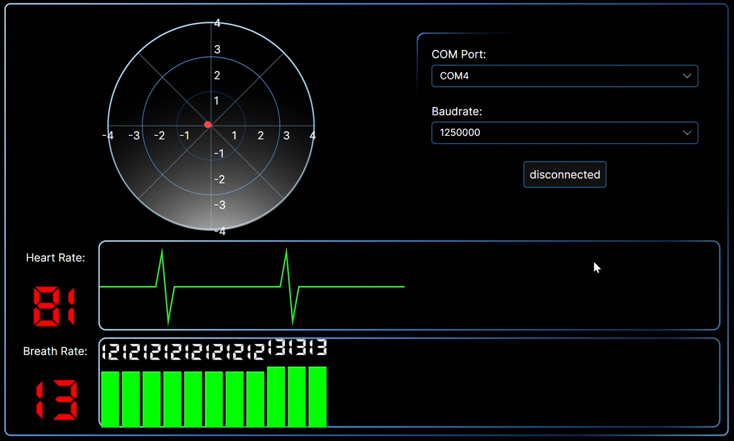The image size is (734, 441).
Task: Click the Breath Rate label
Action: click(x=54, y=351)
